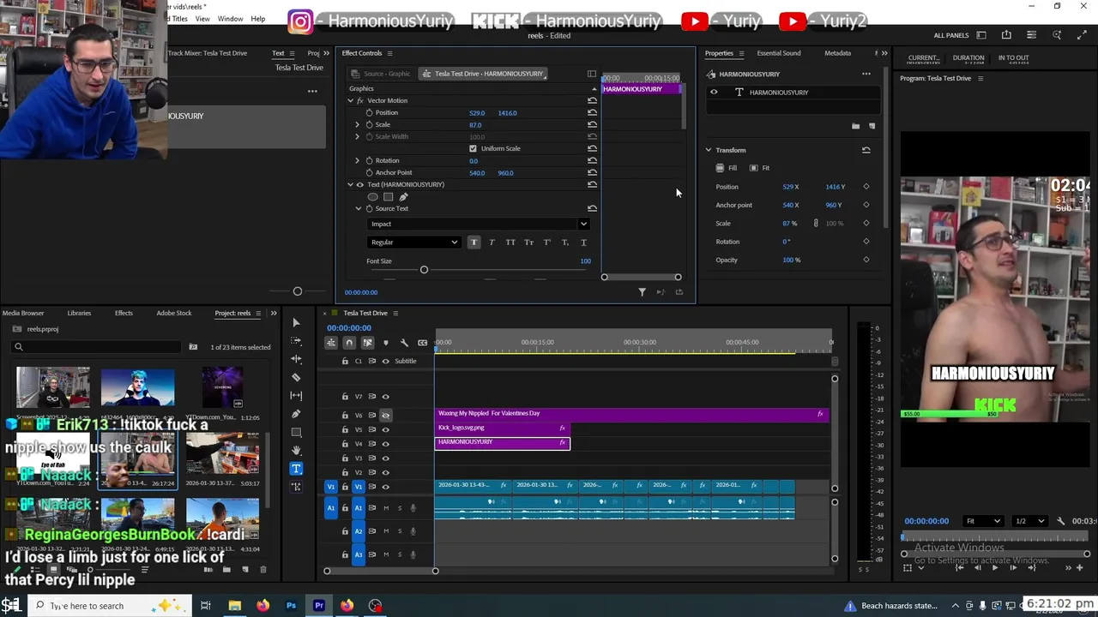The width and height of the screenshot is (1098, 617).
Task: Toggle animation stopwatch for Position
Action: pyautogui.click(x=369, y=112)
